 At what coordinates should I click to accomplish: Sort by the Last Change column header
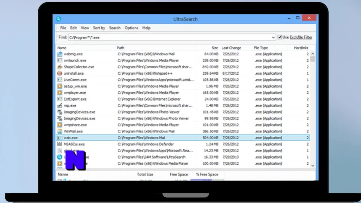point(231,48)
